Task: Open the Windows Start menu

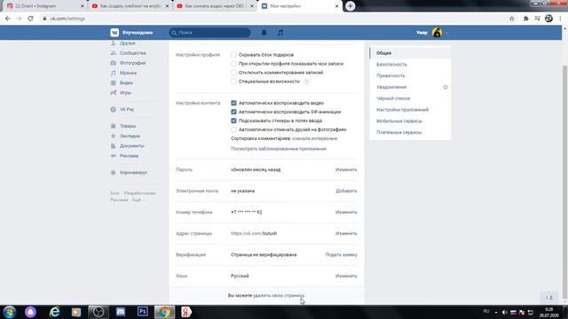Action: [9, 312]
